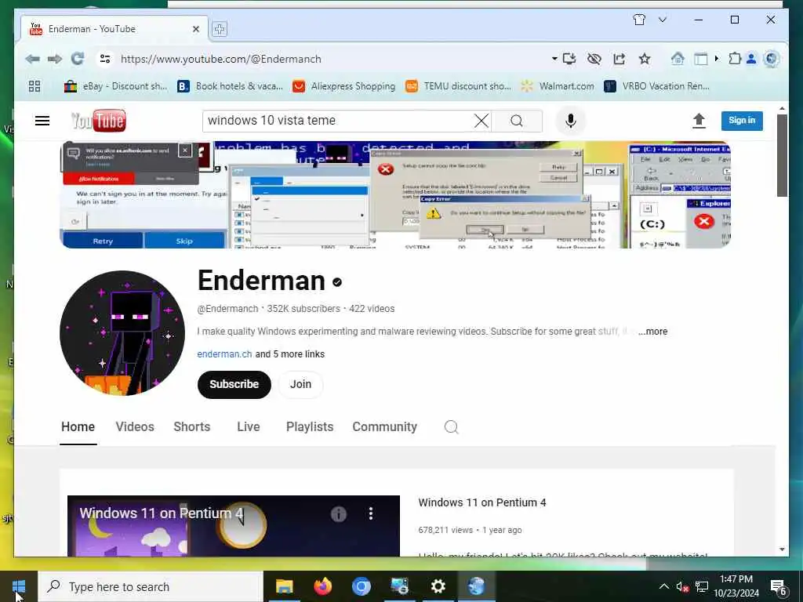
Task: Expand the small arrow next to sidebar icon
Action: (717, 59)
